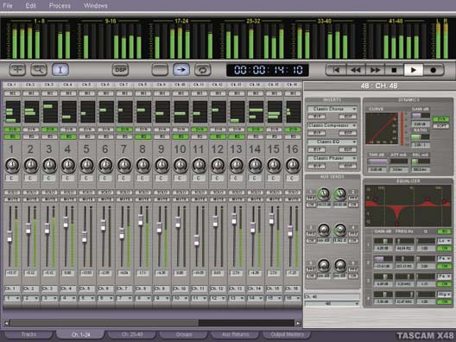Open the Windows menu
Image resolution: width=456 pixels, height=342 pixels.
(x=96, y=5)
